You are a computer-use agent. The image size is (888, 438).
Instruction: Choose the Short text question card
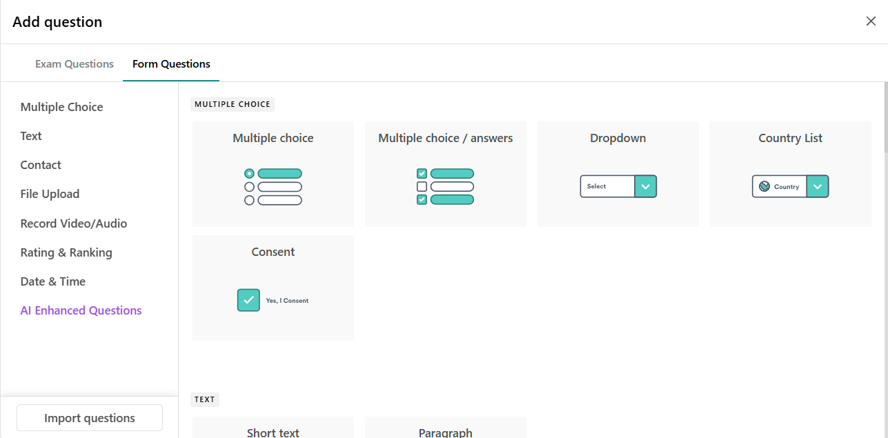(x=273, y=427)
